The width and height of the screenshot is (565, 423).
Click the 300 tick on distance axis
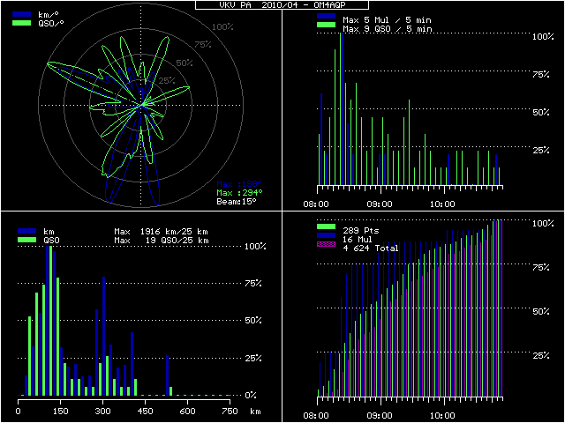pos(103,411)
